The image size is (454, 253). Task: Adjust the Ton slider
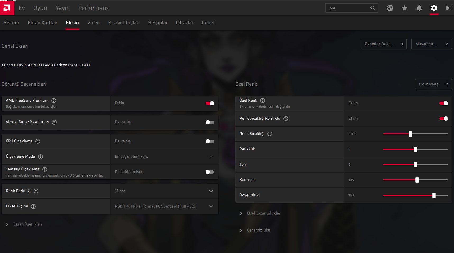(415, 165)
